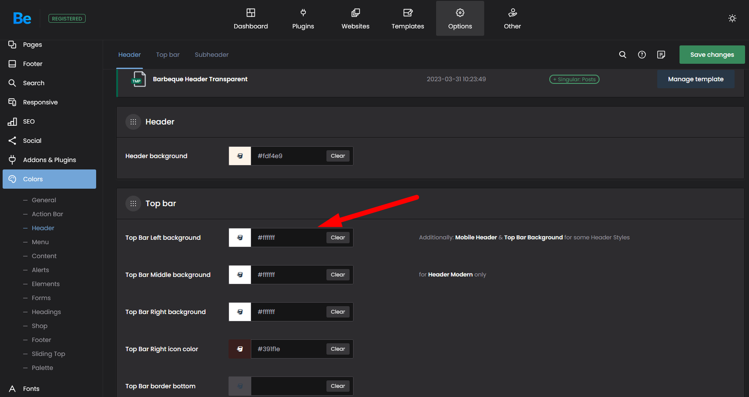
Task: Open the Headings colors submenu
Action: (46, 312)
